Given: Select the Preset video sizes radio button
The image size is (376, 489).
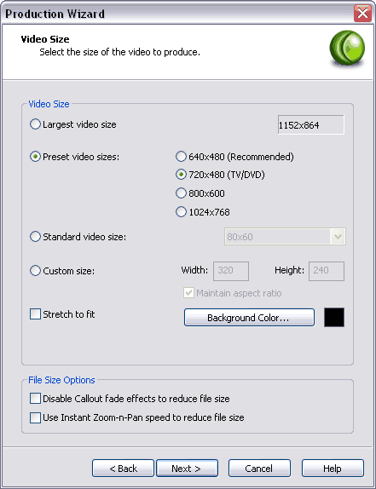Looking at the screenshot, I should [35, 157].
